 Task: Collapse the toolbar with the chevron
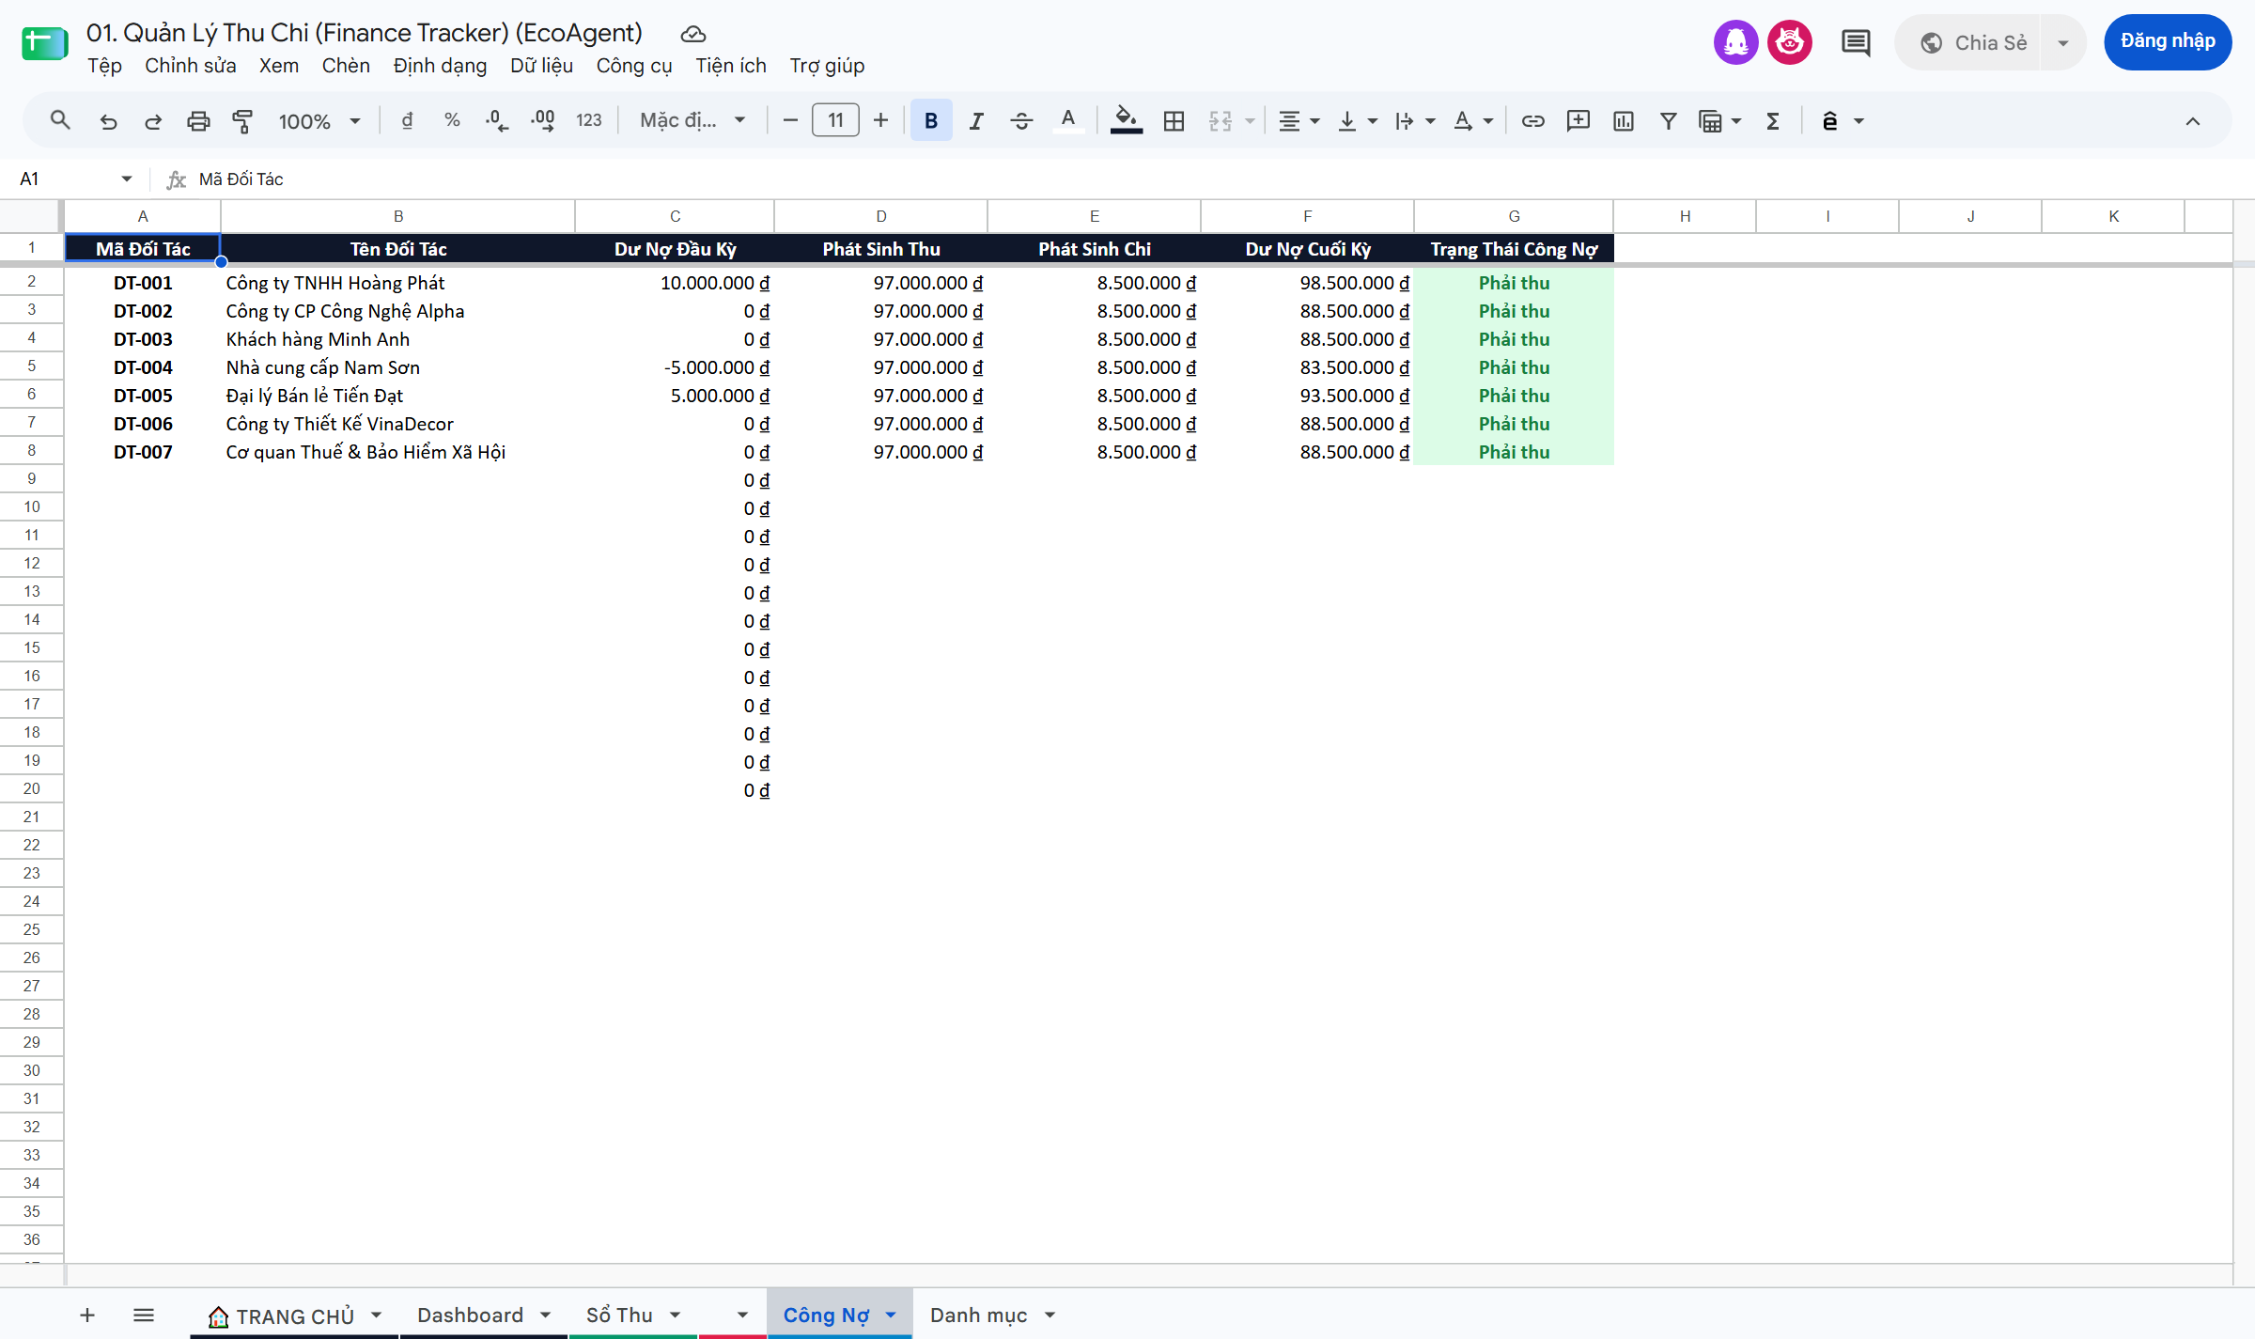2192,120
